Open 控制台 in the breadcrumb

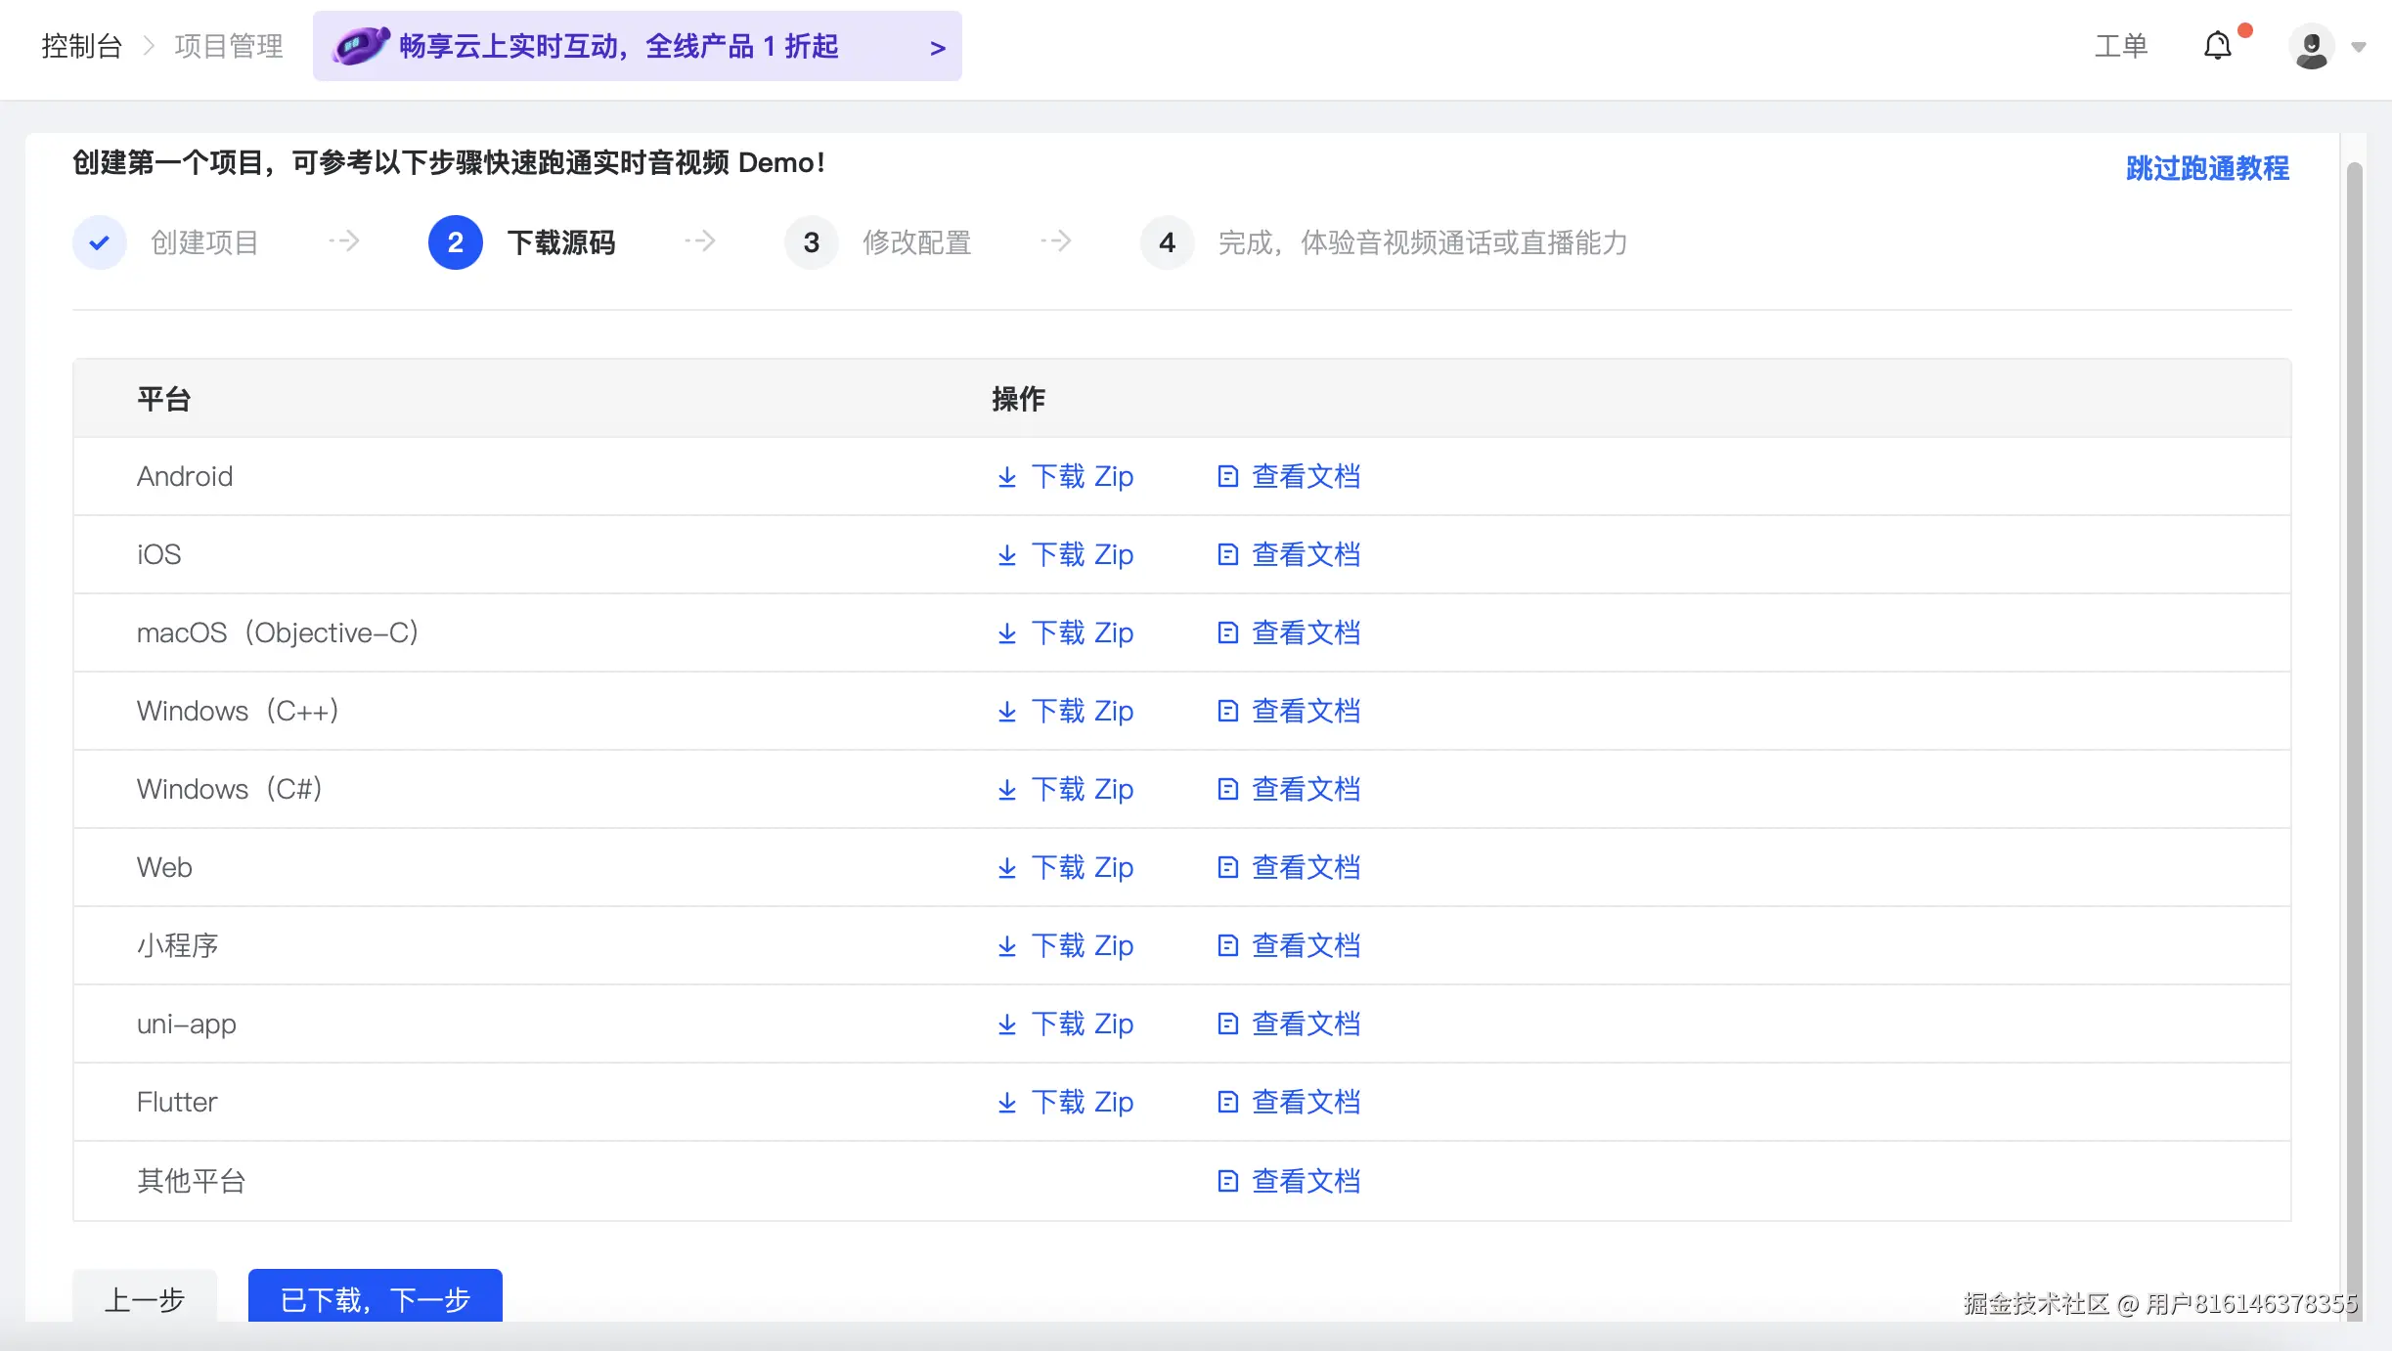coord(81,46)
